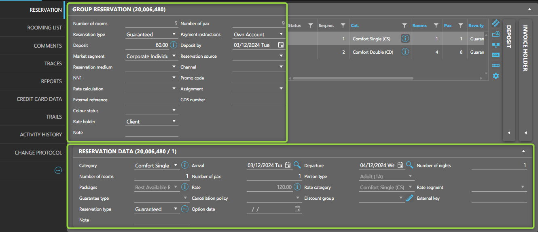Switch to the Rooming List tab
The width and height of the screenshot is (538, 232).
(x=44, y=28)
